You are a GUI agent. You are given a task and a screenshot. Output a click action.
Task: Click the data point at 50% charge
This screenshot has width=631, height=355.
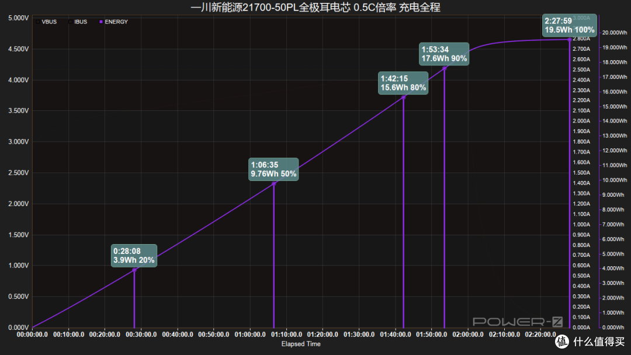point(274,184)
